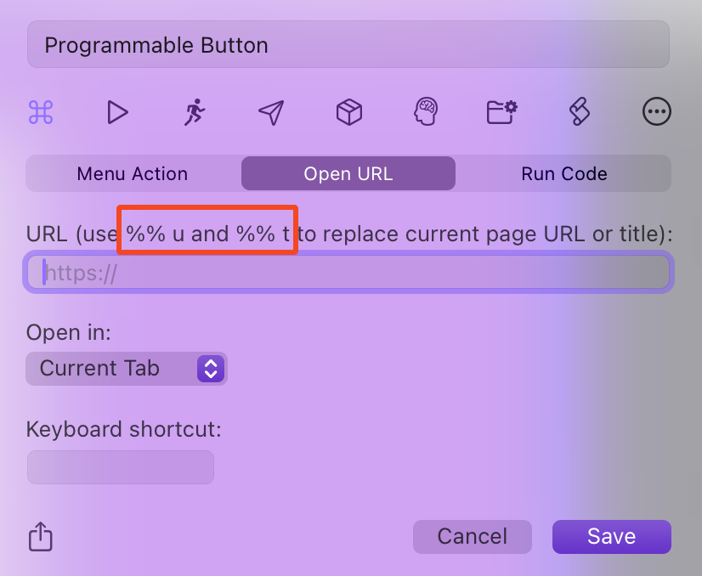Click the share icon at bottom left
Image resolution: width=702 pixels, height=576 pixels.
coord(41,537)
